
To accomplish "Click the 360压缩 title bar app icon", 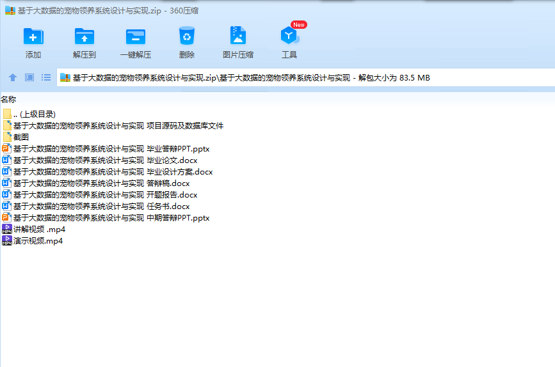I will [10, 11].
